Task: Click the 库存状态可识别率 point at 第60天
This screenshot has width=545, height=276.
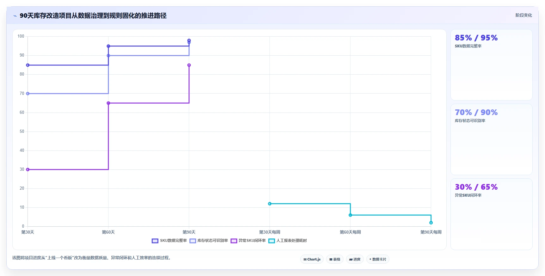Action: (x=108, y=56)
